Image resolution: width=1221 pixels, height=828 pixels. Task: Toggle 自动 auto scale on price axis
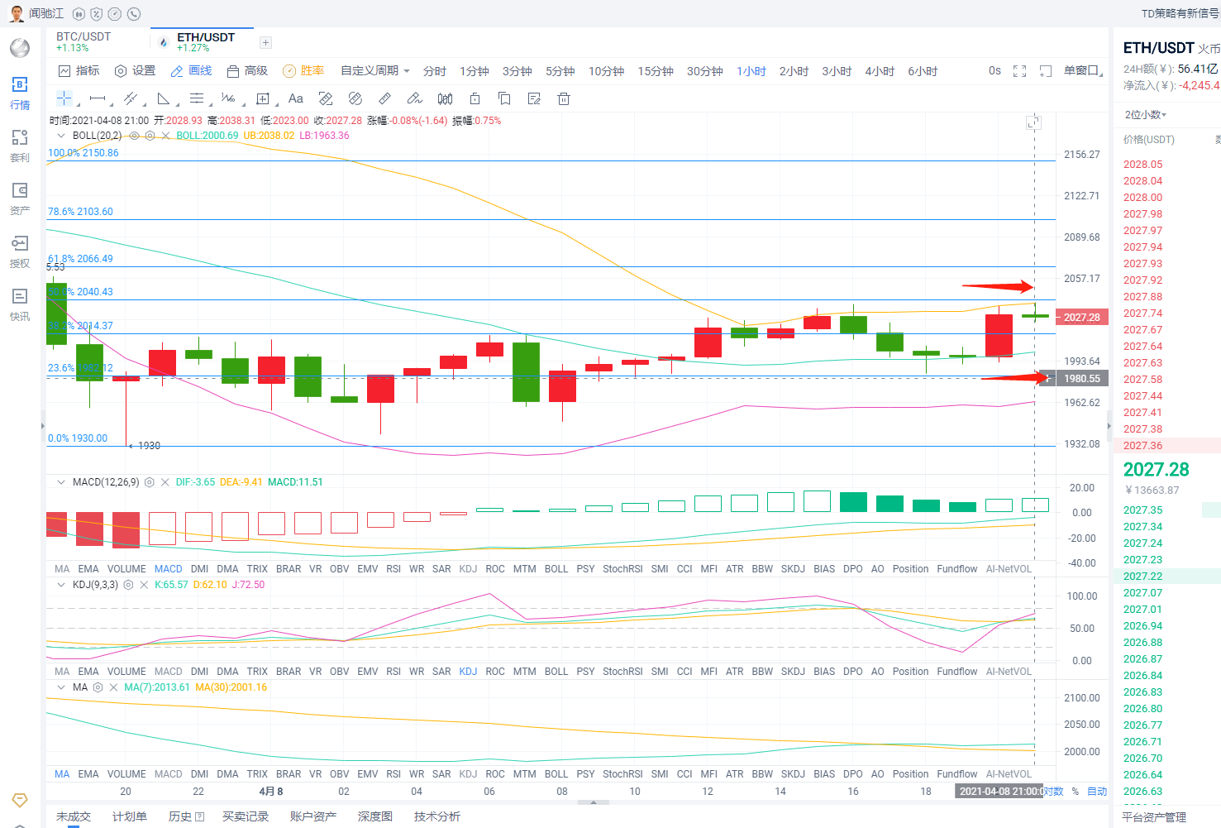click(1096, 792)
